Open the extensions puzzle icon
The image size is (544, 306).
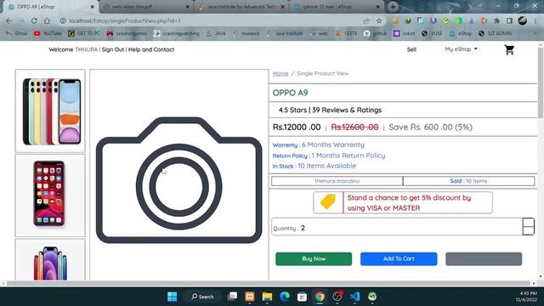coord(496,20)
